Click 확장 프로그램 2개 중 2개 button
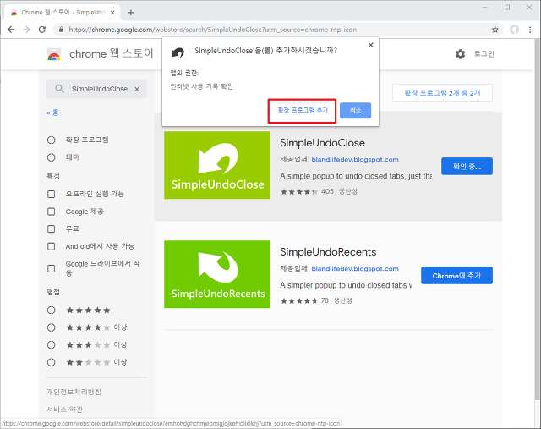This screenshot has width=541, height=429. [x=442, y=93]
